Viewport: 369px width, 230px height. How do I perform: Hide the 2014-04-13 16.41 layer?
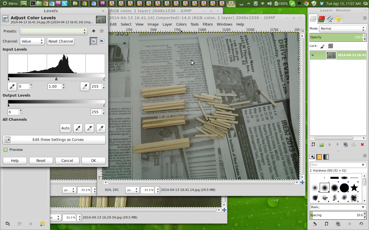click(x=312, y=55)
